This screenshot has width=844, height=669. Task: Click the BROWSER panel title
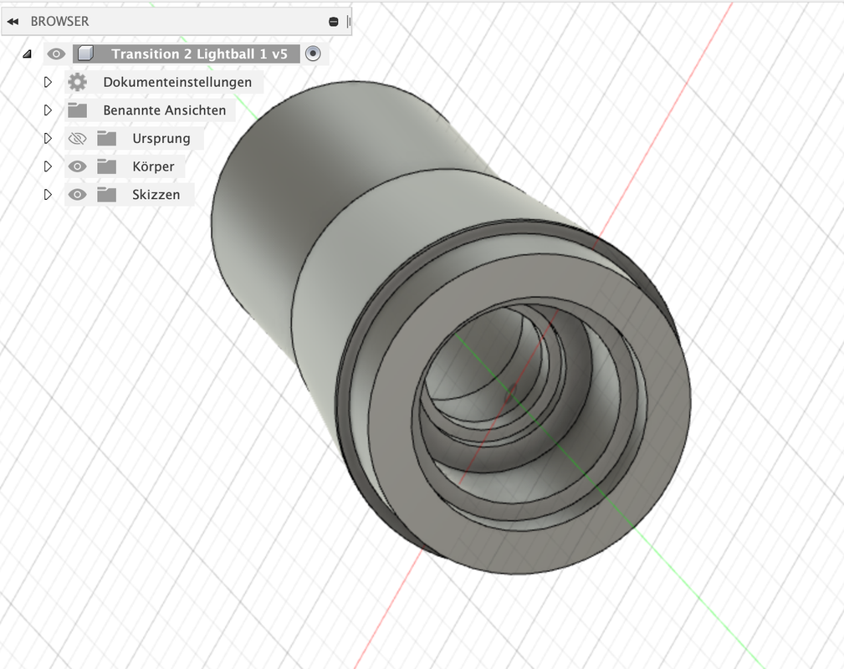[x=59, y=22]
